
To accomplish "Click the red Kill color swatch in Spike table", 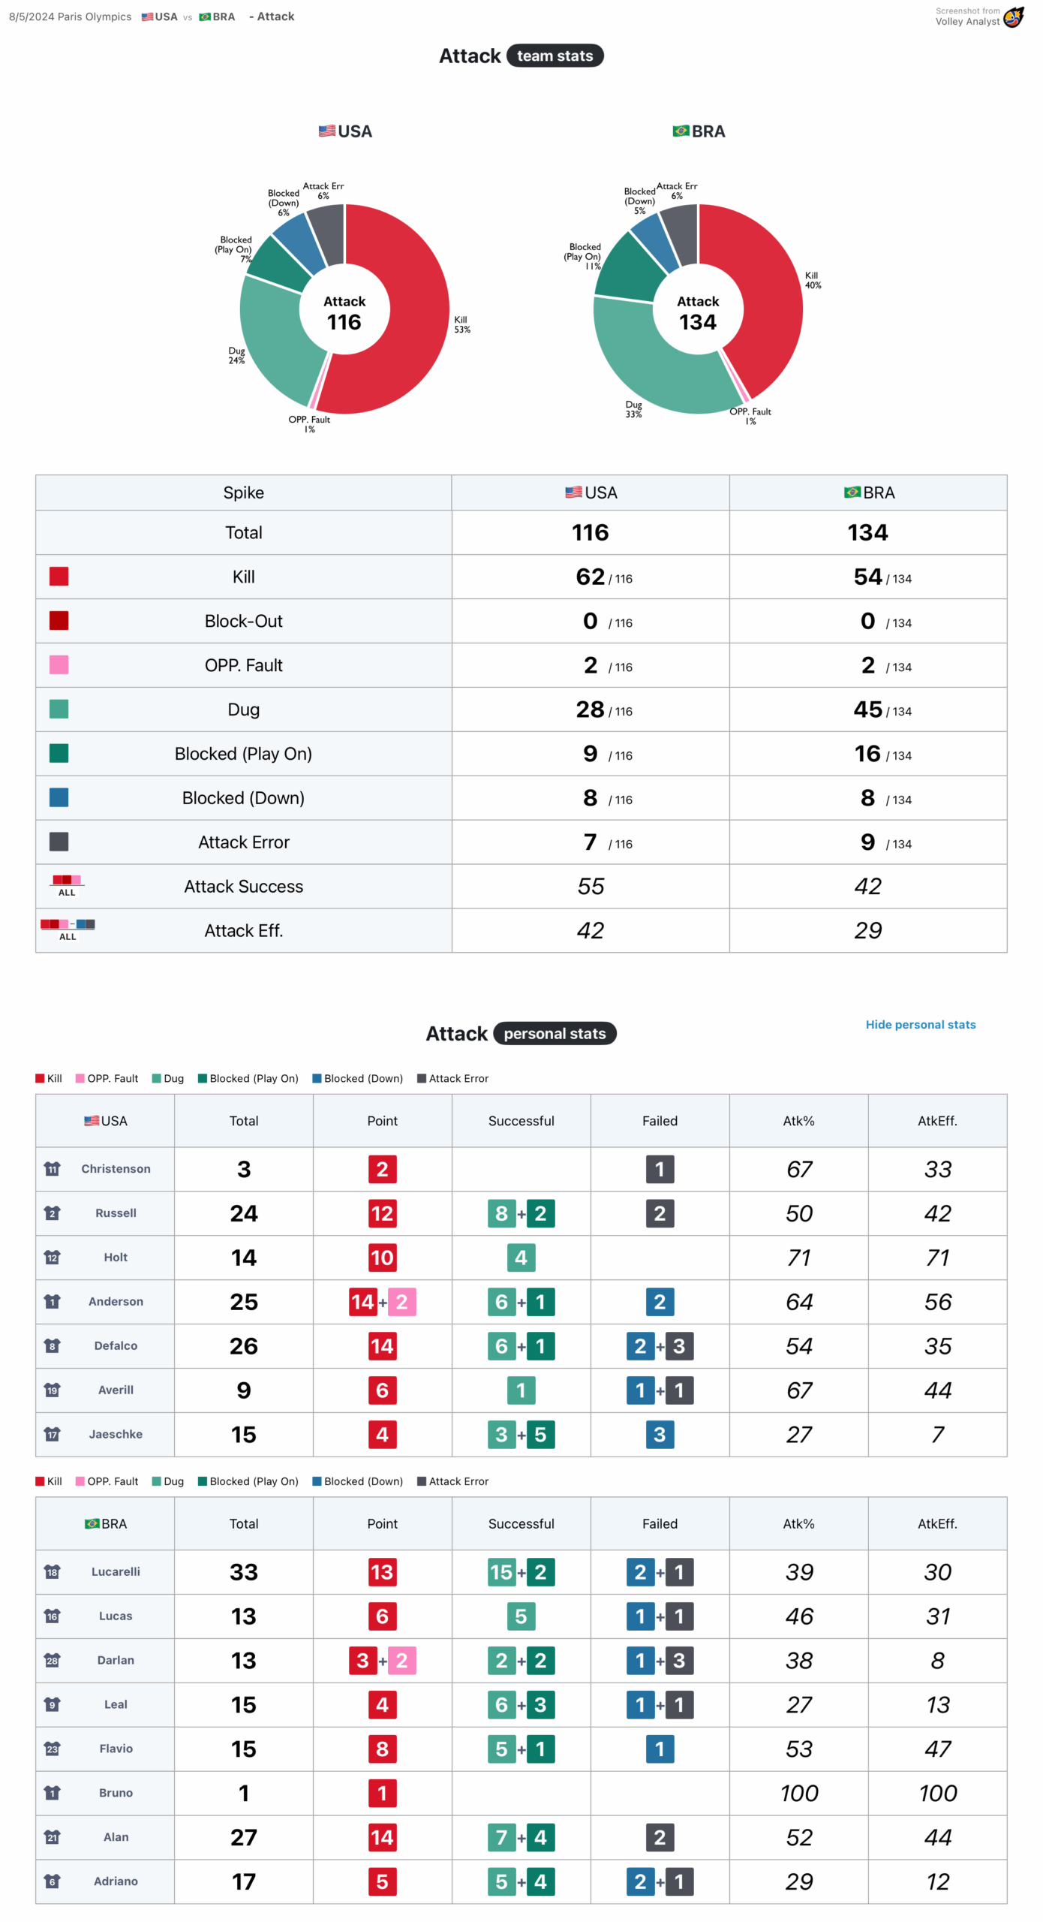I will [59, 577].
